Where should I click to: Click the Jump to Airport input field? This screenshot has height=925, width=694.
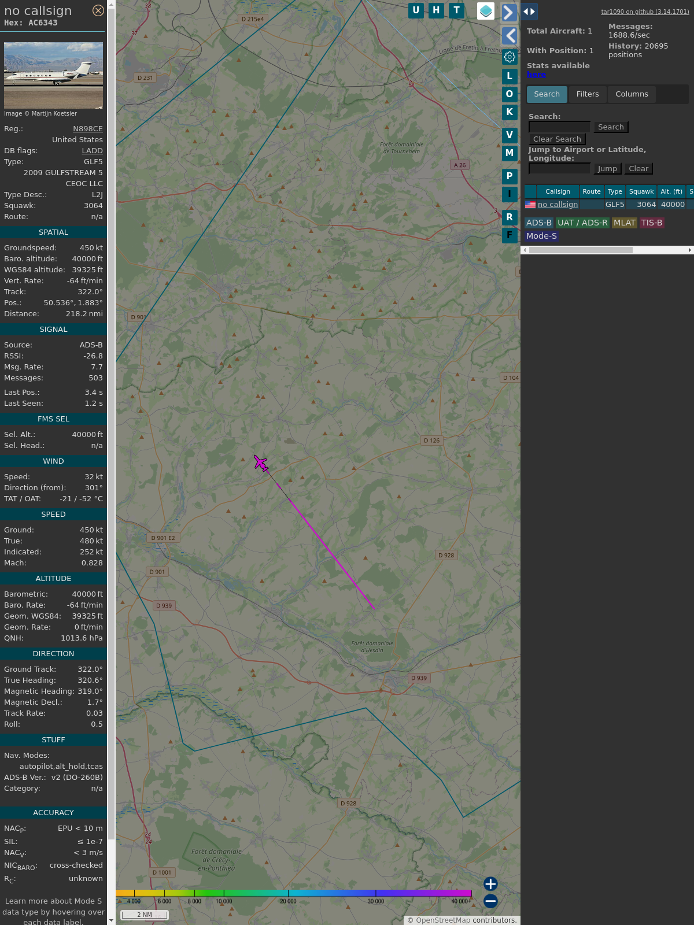(559, 168)
